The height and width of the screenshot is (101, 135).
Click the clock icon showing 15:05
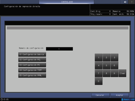click(2, 99)
